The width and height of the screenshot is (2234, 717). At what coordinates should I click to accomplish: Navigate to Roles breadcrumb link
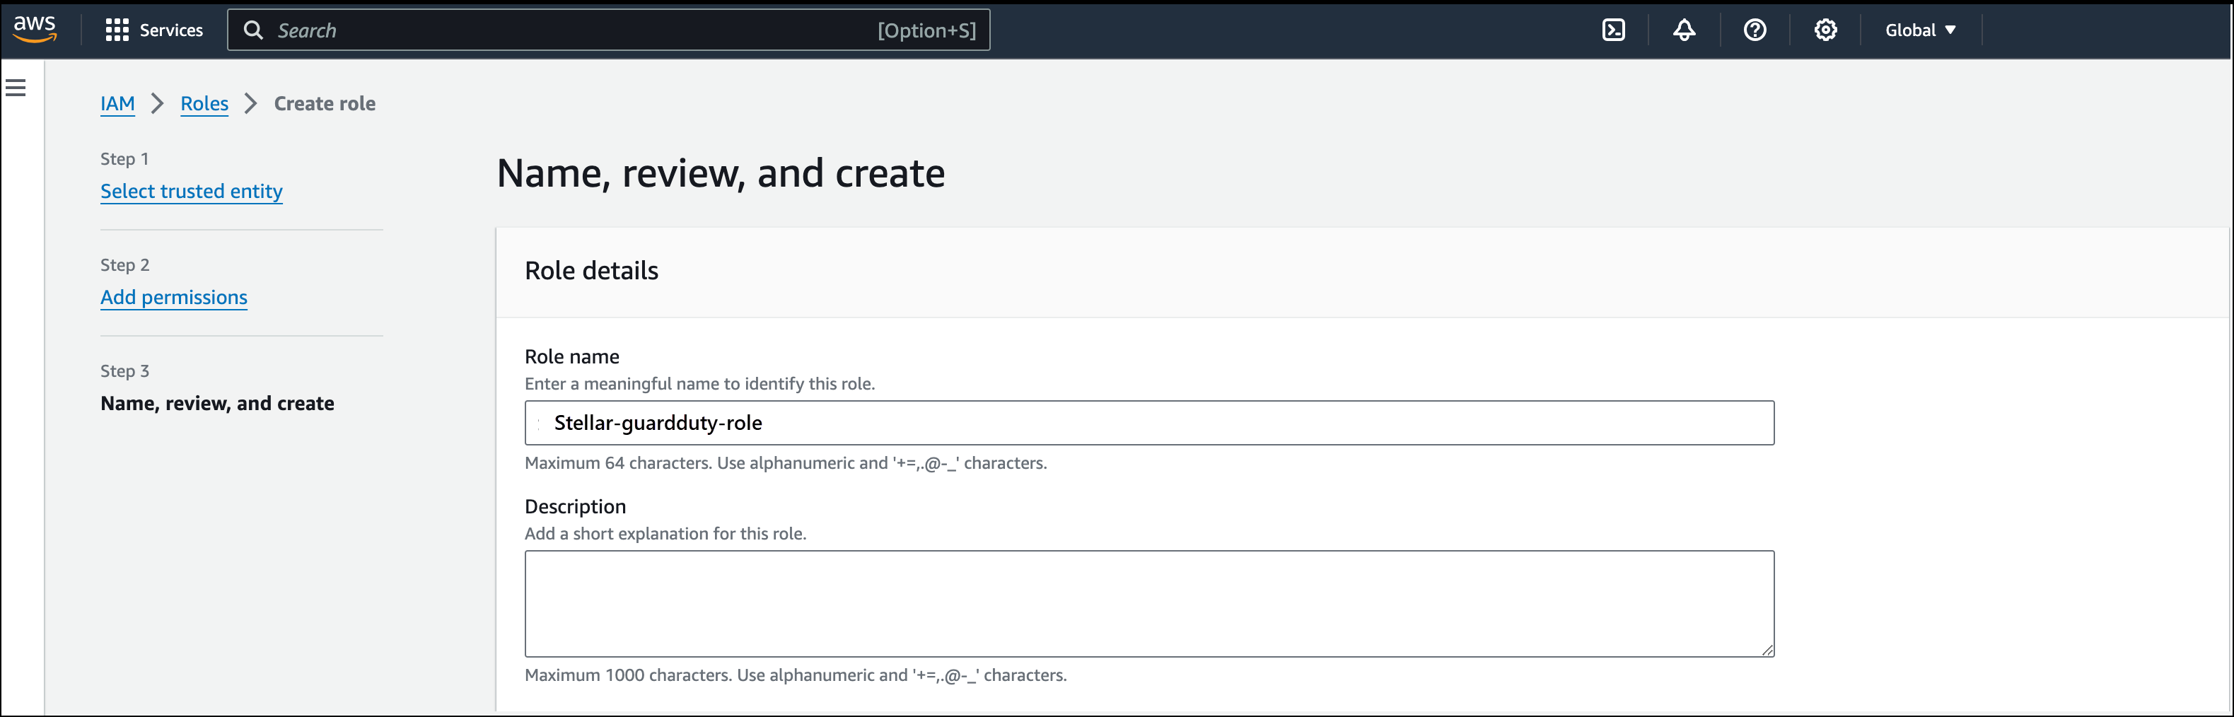[204, 103]
